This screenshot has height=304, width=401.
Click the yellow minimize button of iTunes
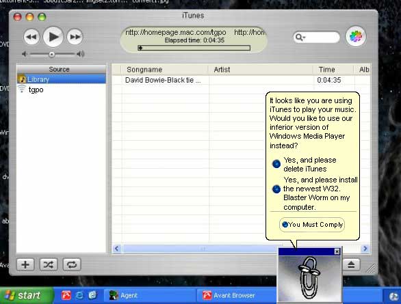click(29, 17)
